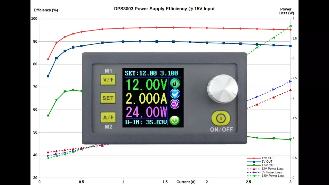
Task: Click the Efficiency (%) axis label
Action: 46,10
